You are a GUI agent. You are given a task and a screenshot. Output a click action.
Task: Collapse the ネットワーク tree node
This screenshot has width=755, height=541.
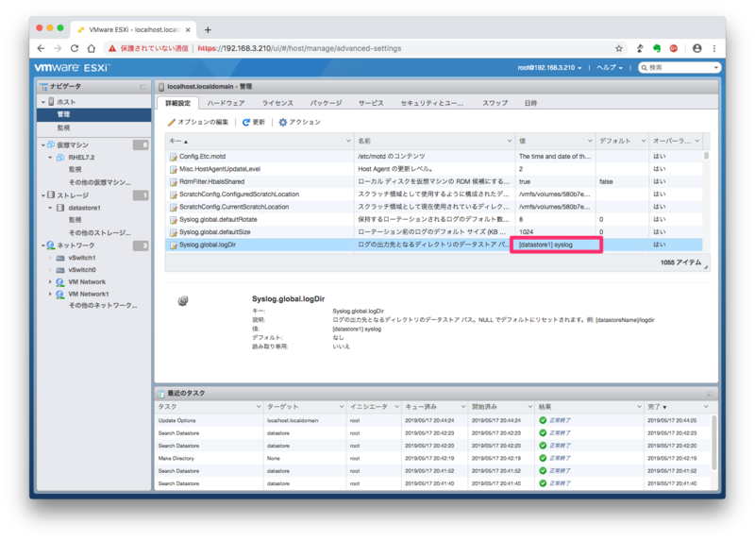point(43,245)
